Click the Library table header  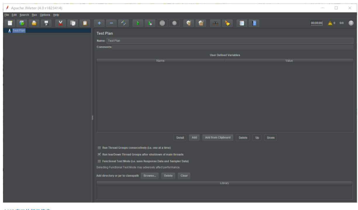click(224, 183)
